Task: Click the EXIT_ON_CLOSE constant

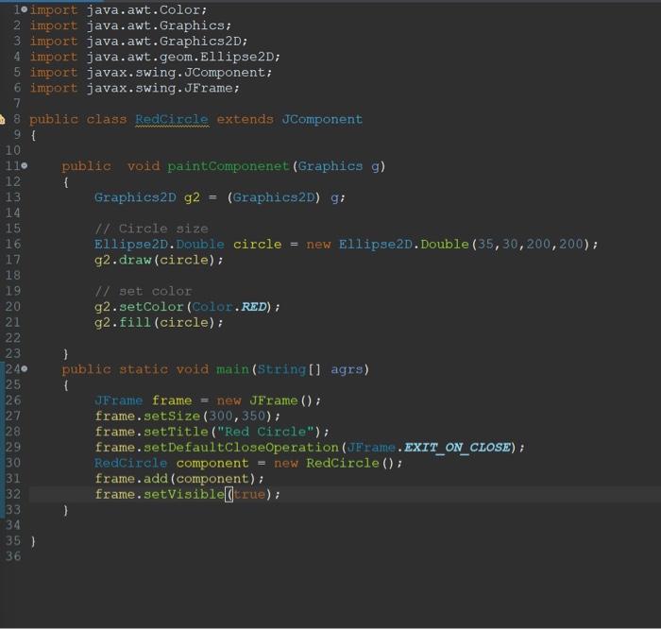Action: tap(457, 448)
